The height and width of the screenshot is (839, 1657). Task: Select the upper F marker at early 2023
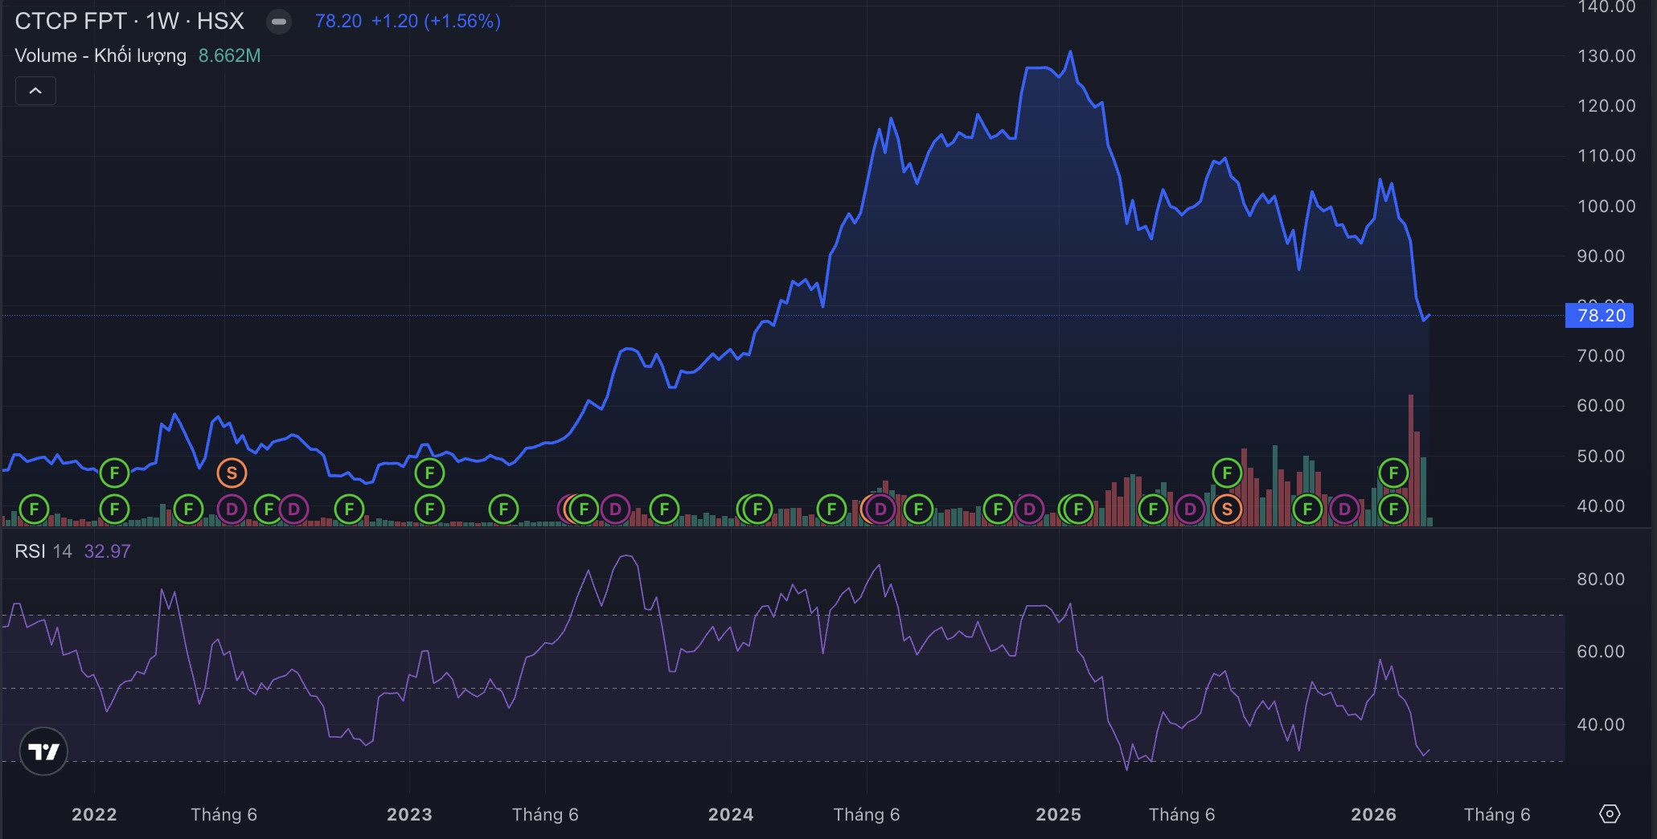click(429, 473)
